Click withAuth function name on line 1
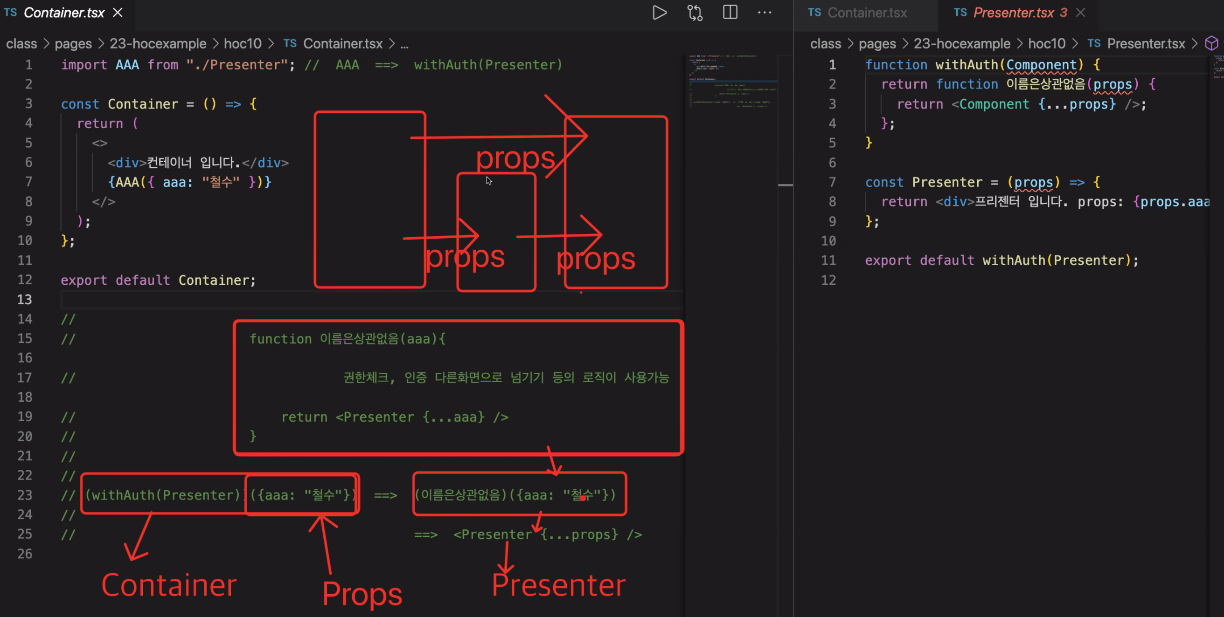The width and height of the screenshot is (1224, 617). click(x=966, y=65)
